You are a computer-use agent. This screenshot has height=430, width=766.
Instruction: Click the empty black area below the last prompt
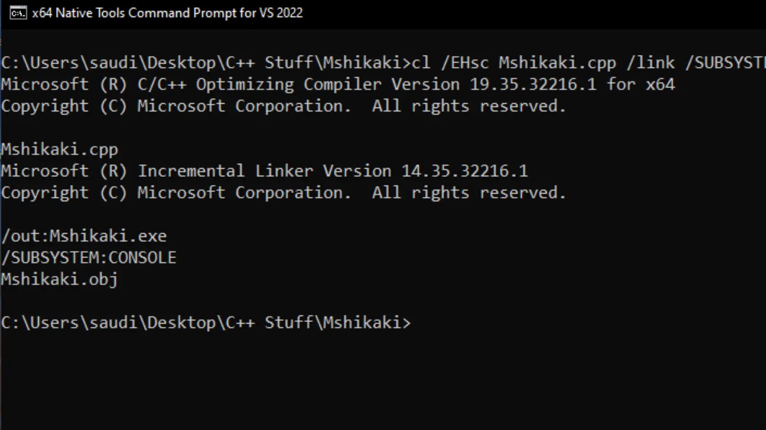click(383, 382)
